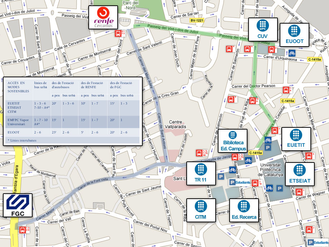329x247 pixels.
Task: Select the EUETIT building marker
Action: [x=296, y=139]
